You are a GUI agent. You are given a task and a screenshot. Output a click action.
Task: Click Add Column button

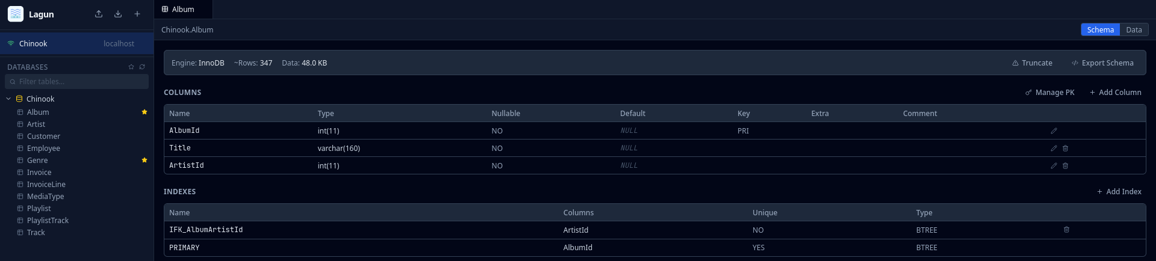point(1115,92)
